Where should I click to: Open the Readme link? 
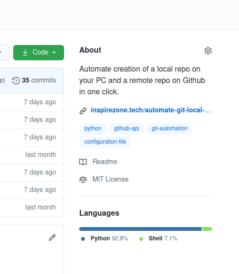point(105,162)
